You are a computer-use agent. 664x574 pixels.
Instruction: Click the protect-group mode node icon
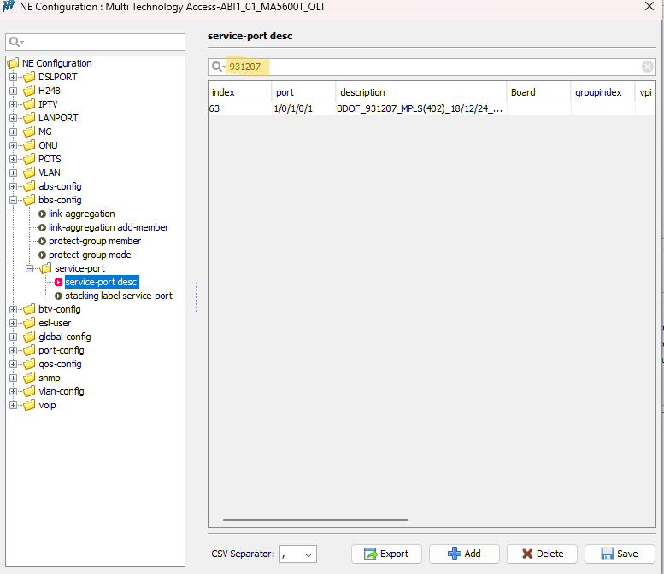42,255
